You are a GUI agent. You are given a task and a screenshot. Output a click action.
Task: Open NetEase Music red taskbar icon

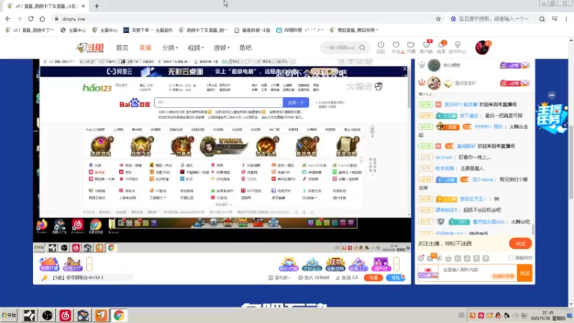(x=65, y=315)
